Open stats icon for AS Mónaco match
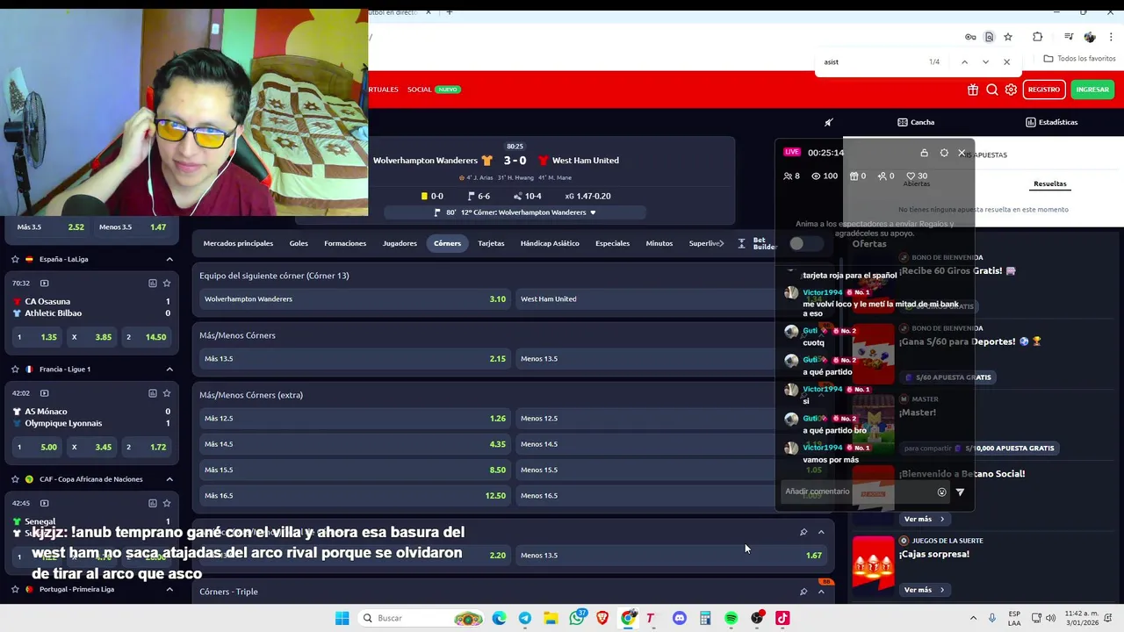The image size is (1124, 632). coord(152,393)
